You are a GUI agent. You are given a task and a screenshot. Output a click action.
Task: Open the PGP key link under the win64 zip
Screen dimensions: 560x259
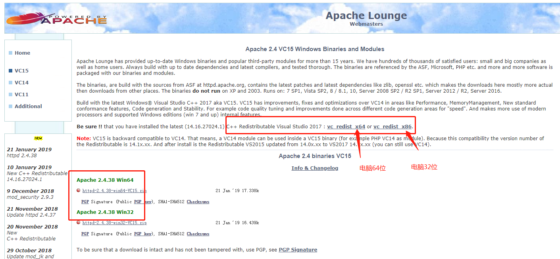(x=142, y=202)
